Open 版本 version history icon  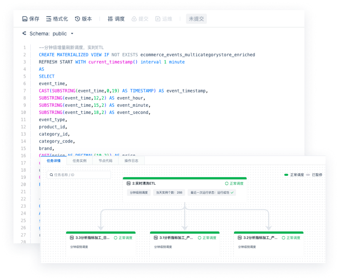click(78, 19)
